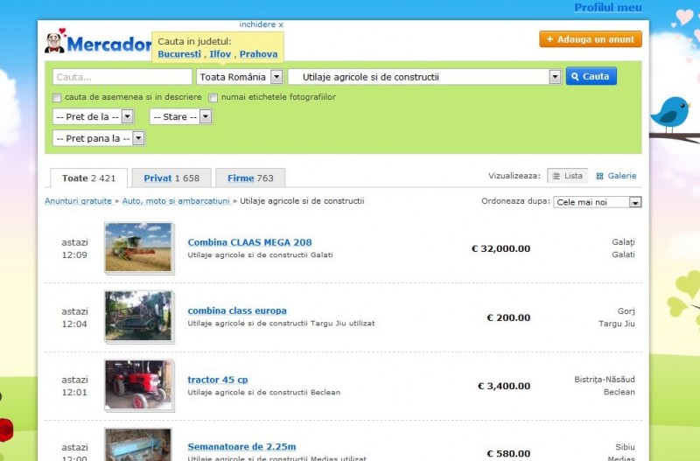This screenshot has width=700, height=461.
Task: Open the combina class europa photo
Action: click(138, 316)
